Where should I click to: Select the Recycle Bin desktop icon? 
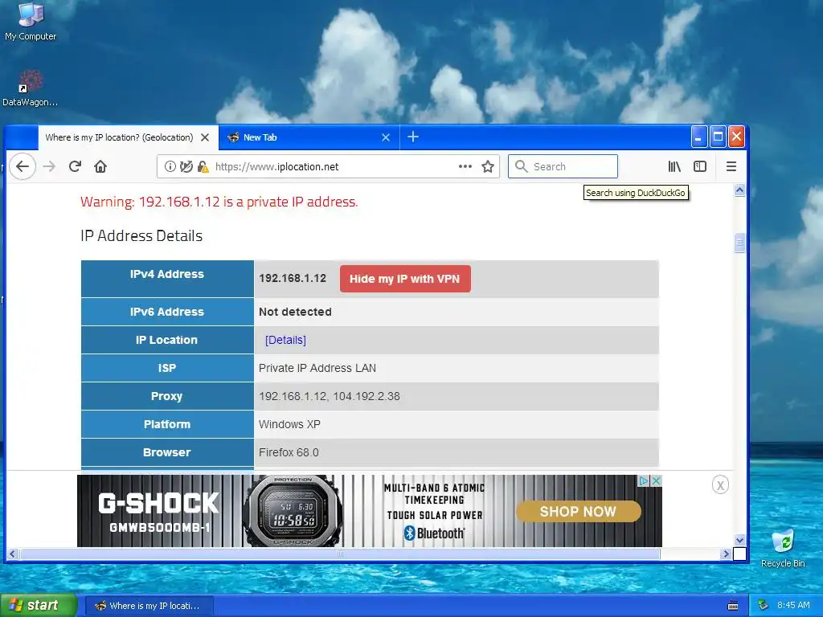pyautogui.click(x=783, y=549)
